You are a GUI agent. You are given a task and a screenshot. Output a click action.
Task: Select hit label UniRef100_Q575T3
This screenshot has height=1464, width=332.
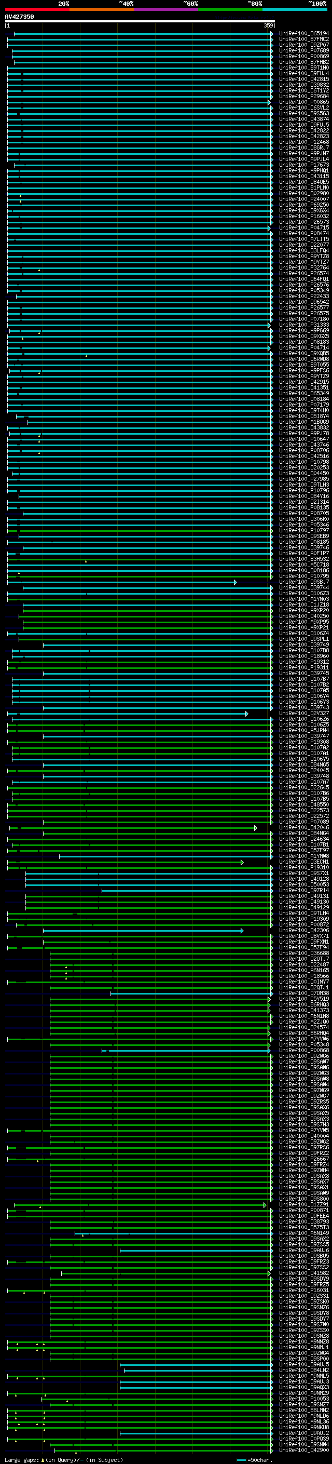pos(303,1227)
